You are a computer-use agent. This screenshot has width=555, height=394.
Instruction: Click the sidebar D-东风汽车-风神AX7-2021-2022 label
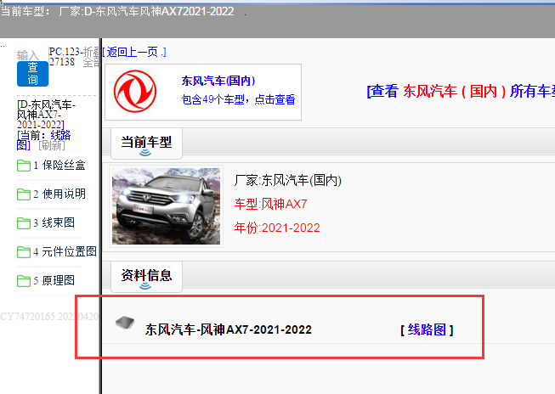click(47, 115)
